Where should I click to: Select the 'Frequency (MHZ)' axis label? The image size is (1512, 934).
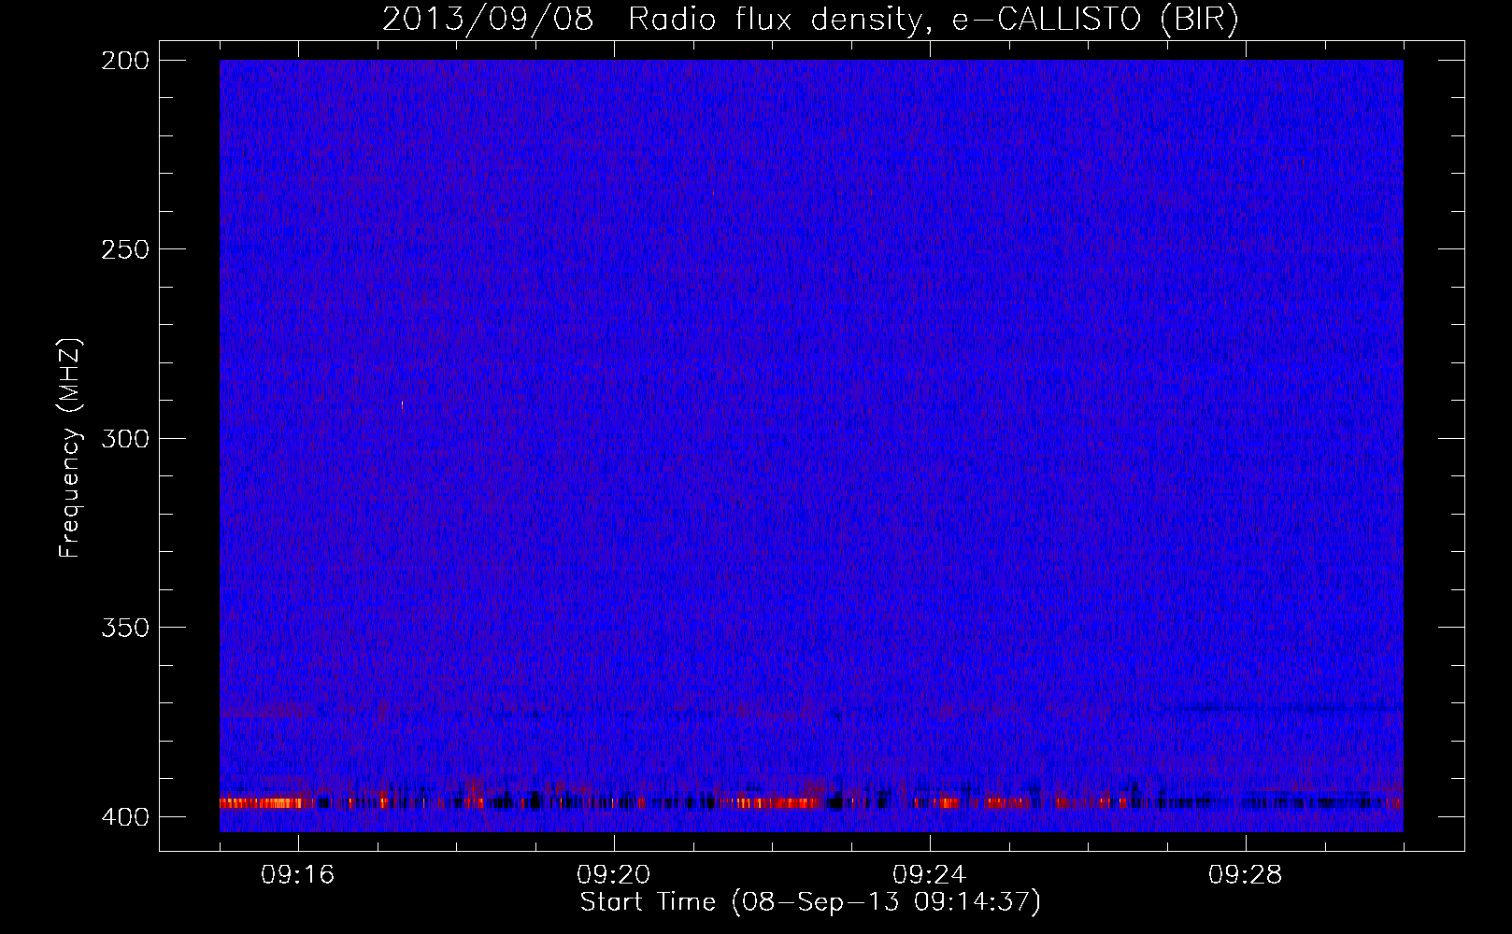click(70, 447)
